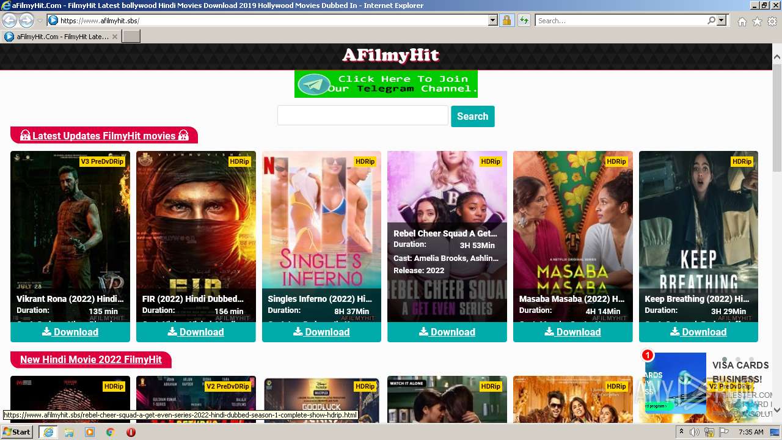Open the Favorites star icon

coord(757,21)
